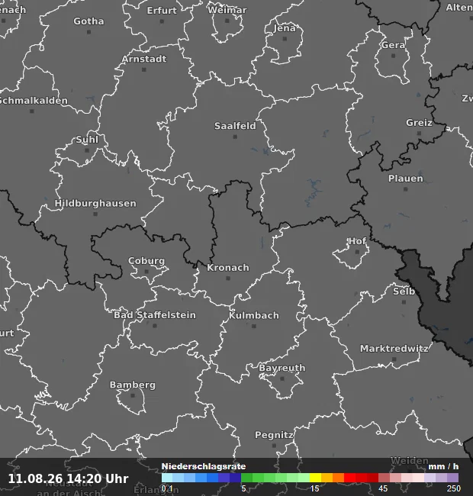
Task: Click the 11.08.26 14:20 Uhr timestamp
Action: [68, 478]
